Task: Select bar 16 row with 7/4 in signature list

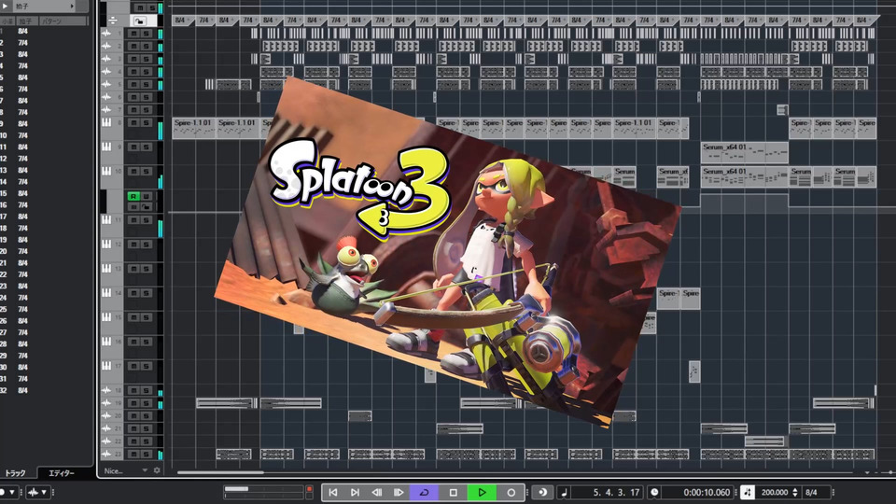Action: (x=46, y=204)
